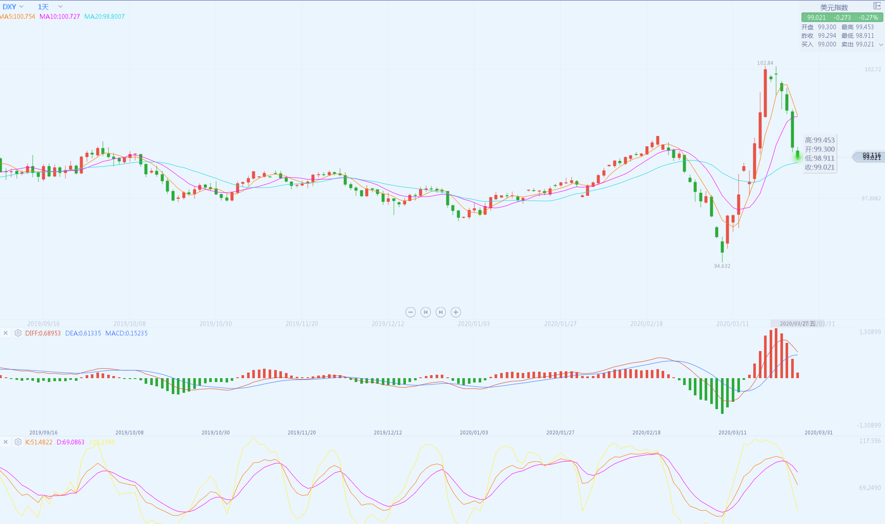The height and width of the screenshot is (524, 885).
Task: Click the 102.72 price axis label
Action: (873, 69)
